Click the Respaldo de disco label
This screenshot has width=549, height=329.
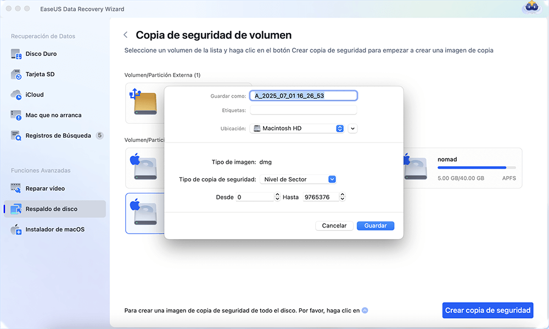(x=52, y=209)
